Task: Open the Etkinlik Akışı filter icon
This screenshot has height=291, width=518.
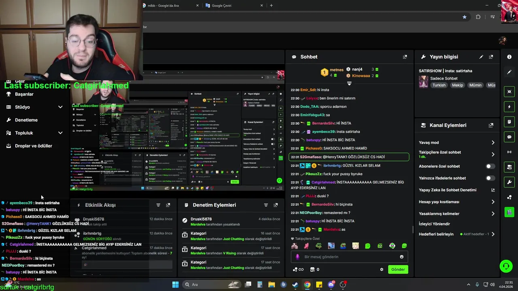Action: tap(158, 205)
